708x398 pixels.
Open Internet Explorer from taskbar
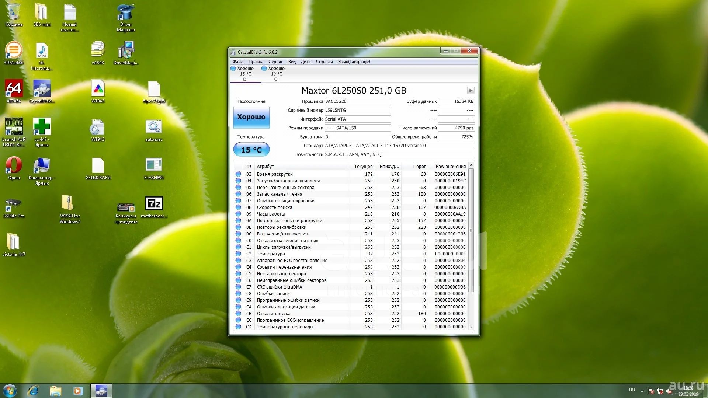(x=33, y=391)
